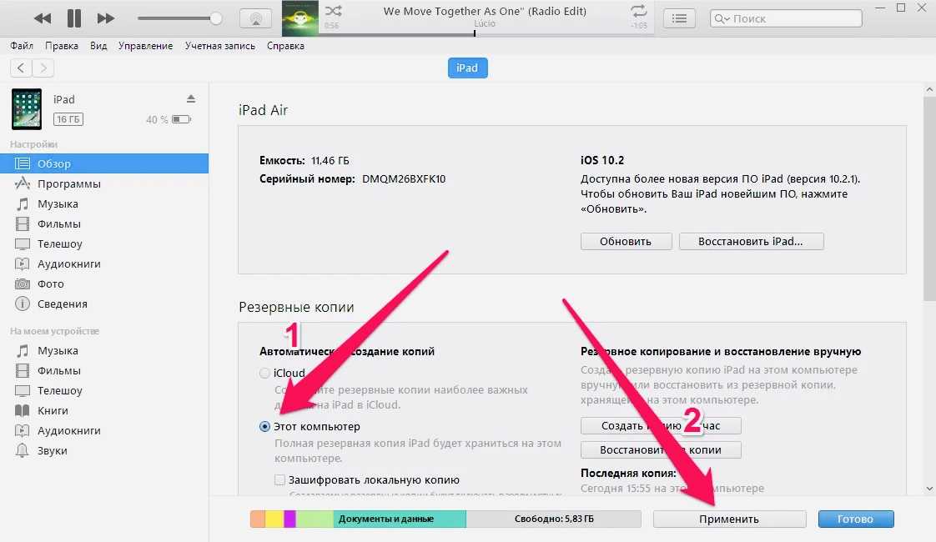
Task: Open the Файл menu
Action: (22, 46)
